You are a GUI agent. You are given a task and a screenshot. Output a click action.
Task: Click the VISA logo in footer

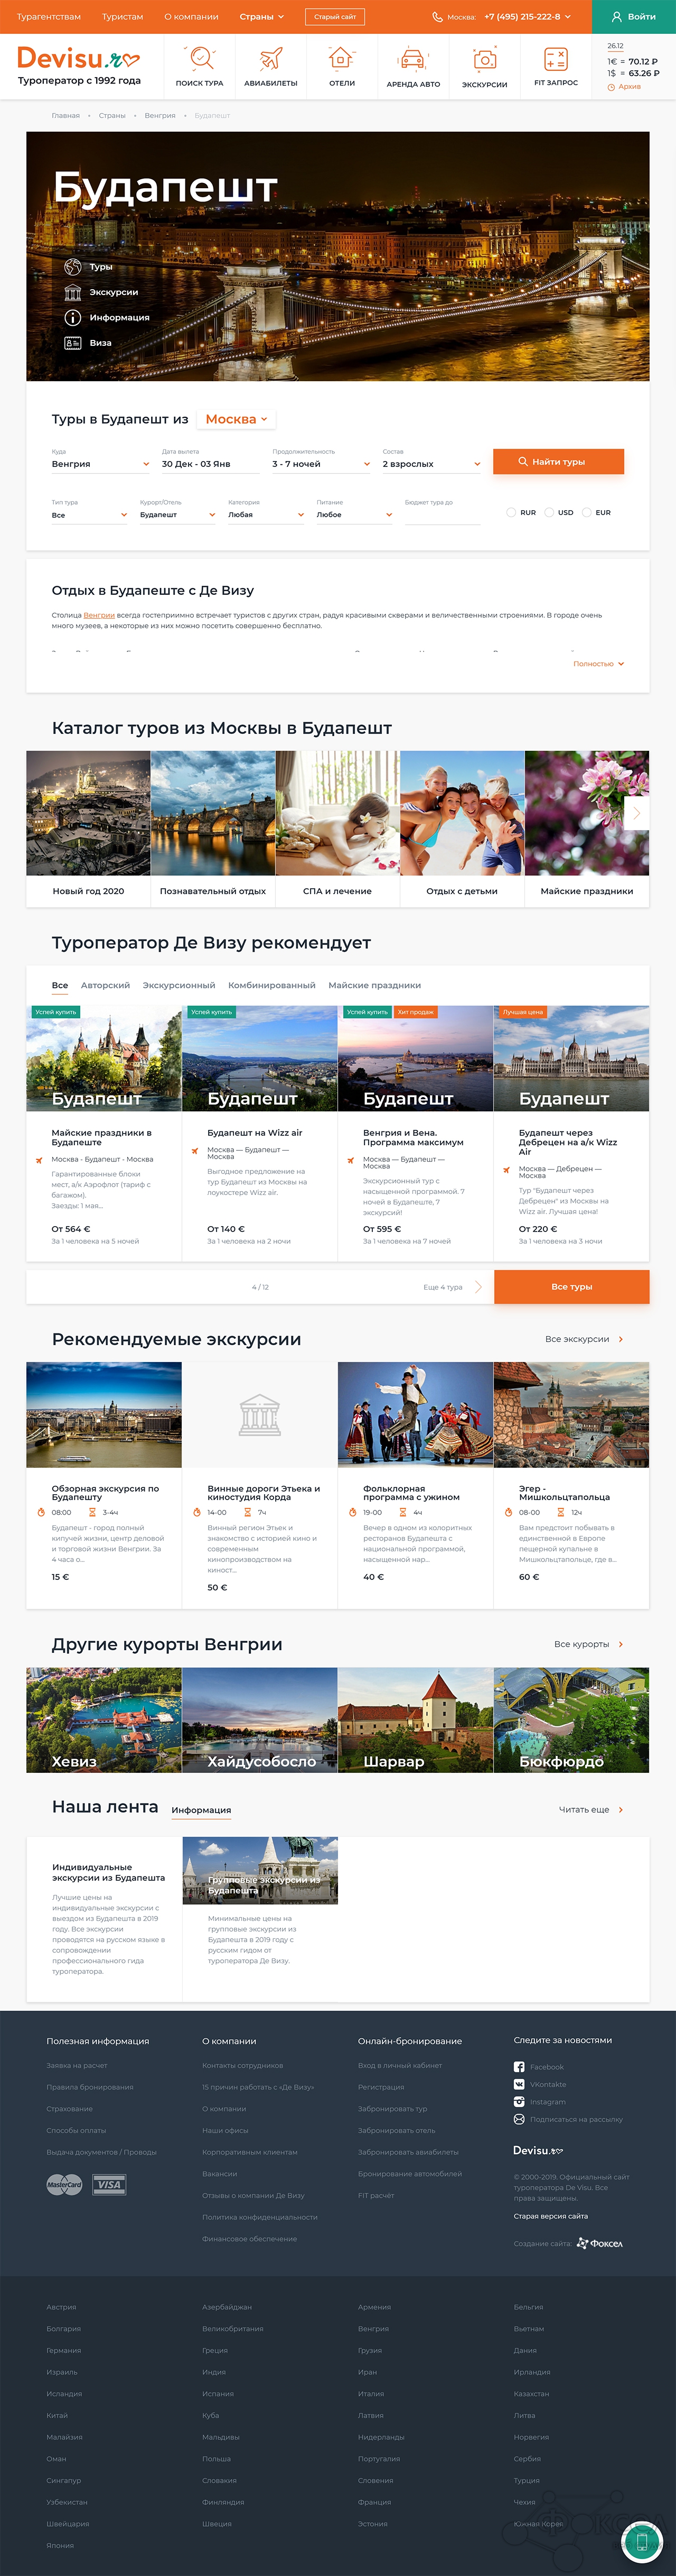click(109, 2185)
